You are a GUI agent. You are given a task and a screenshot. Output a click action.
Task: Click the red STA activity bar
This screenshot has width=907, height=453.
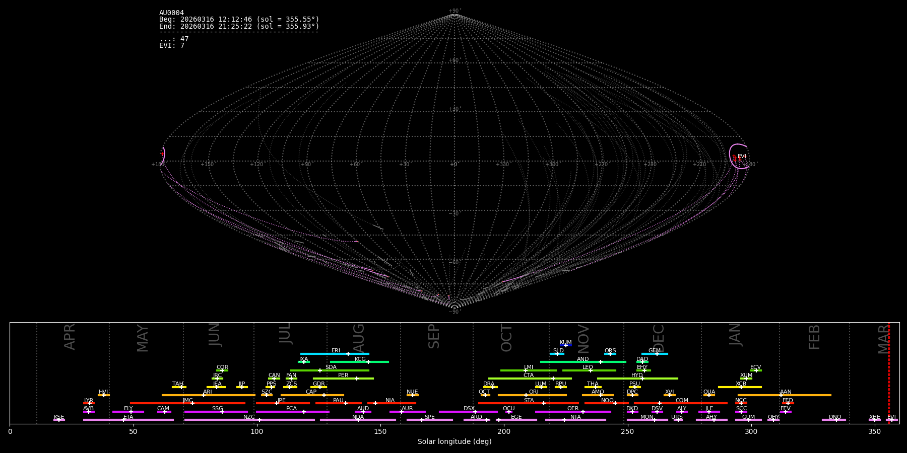529,403
